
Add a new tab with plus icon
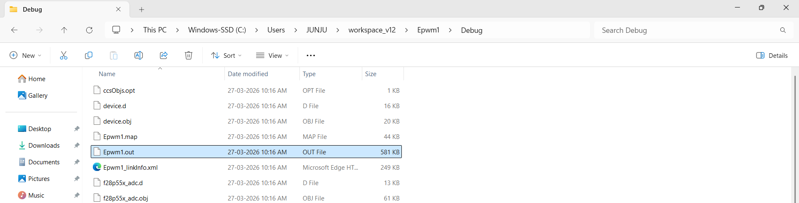click(142, 10)
